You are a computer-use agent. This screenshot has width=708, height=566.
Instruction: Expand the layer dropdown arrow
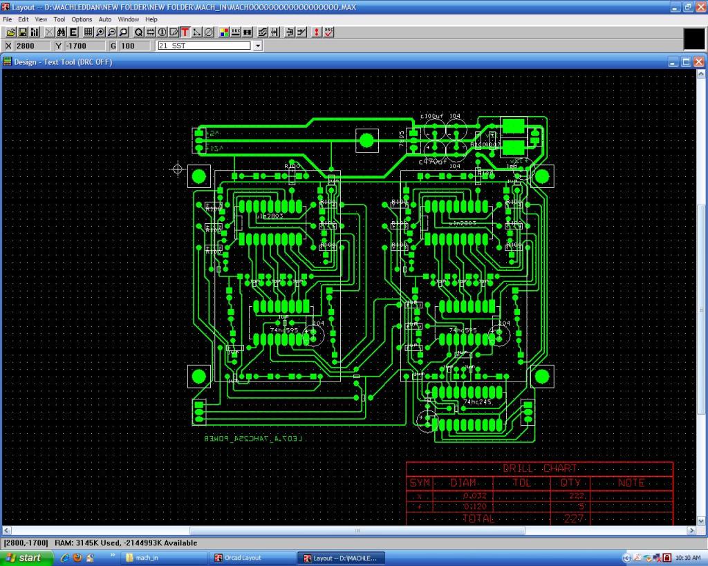pos(257,46)
